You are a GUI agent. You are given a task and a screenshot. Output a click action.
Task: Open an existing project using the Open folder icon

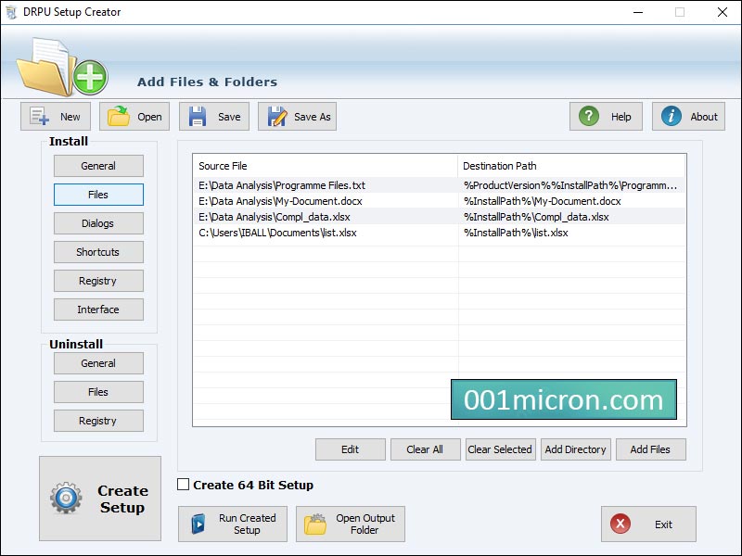120,116
